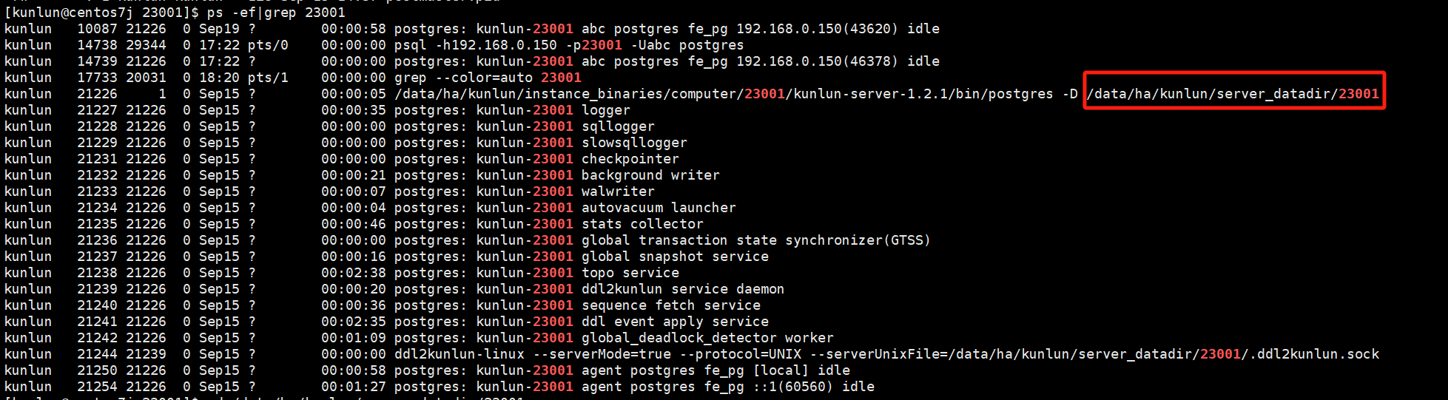Screen dimensions: 1448x400
Task: Click the grep --color=auto 23001 entry
Action: coord(488,78)
